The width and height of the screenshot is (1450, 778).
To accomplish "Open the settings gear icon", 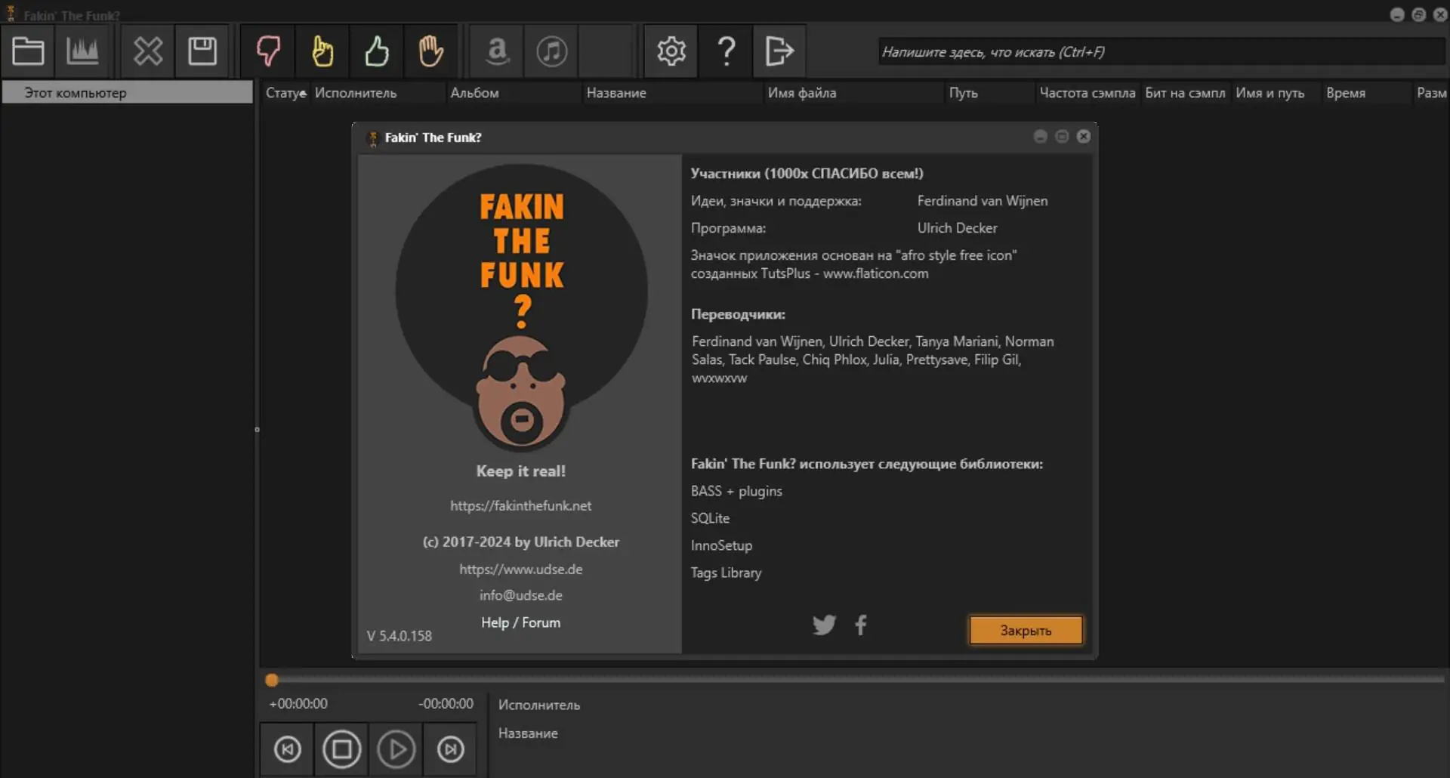I will pyautogui.click(x=671, y=51).
